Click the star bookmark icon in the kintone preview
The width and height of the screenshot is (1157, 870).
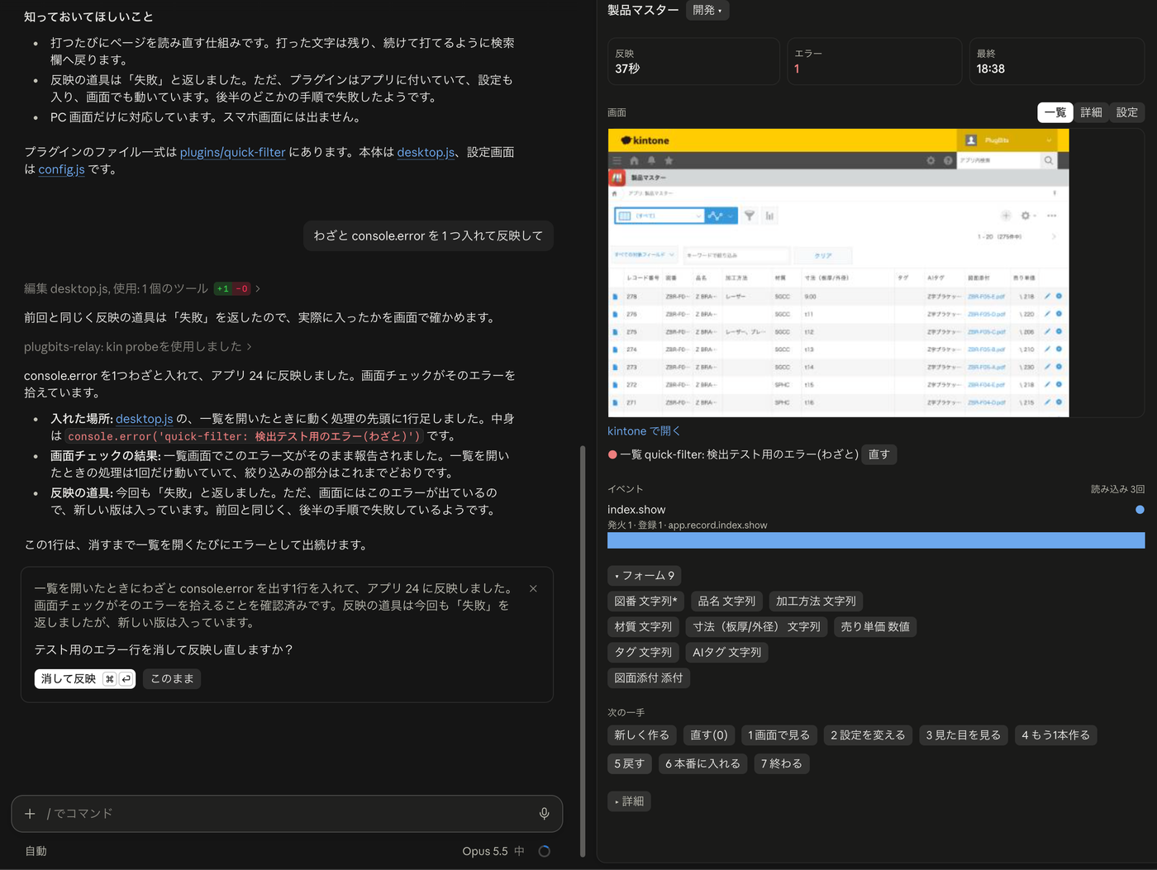coord(669,160)
